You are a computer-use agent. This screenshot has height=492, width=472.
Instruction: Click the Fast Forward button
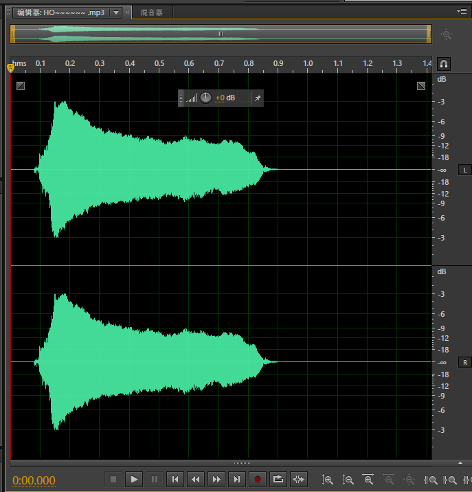(x=216, y=479)
